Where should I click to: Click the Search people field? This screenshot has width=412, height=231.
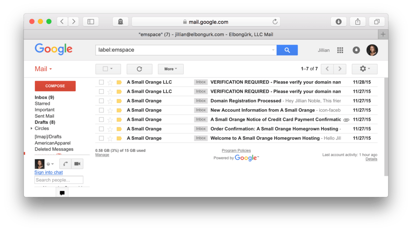(x=59, y=180)
